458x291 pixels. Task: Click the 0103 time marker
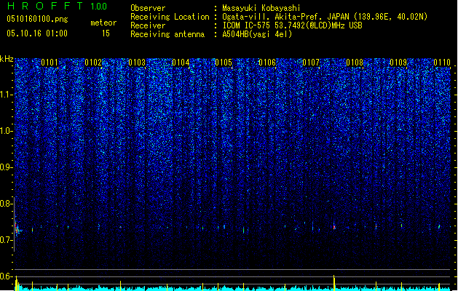click(137, 63)
